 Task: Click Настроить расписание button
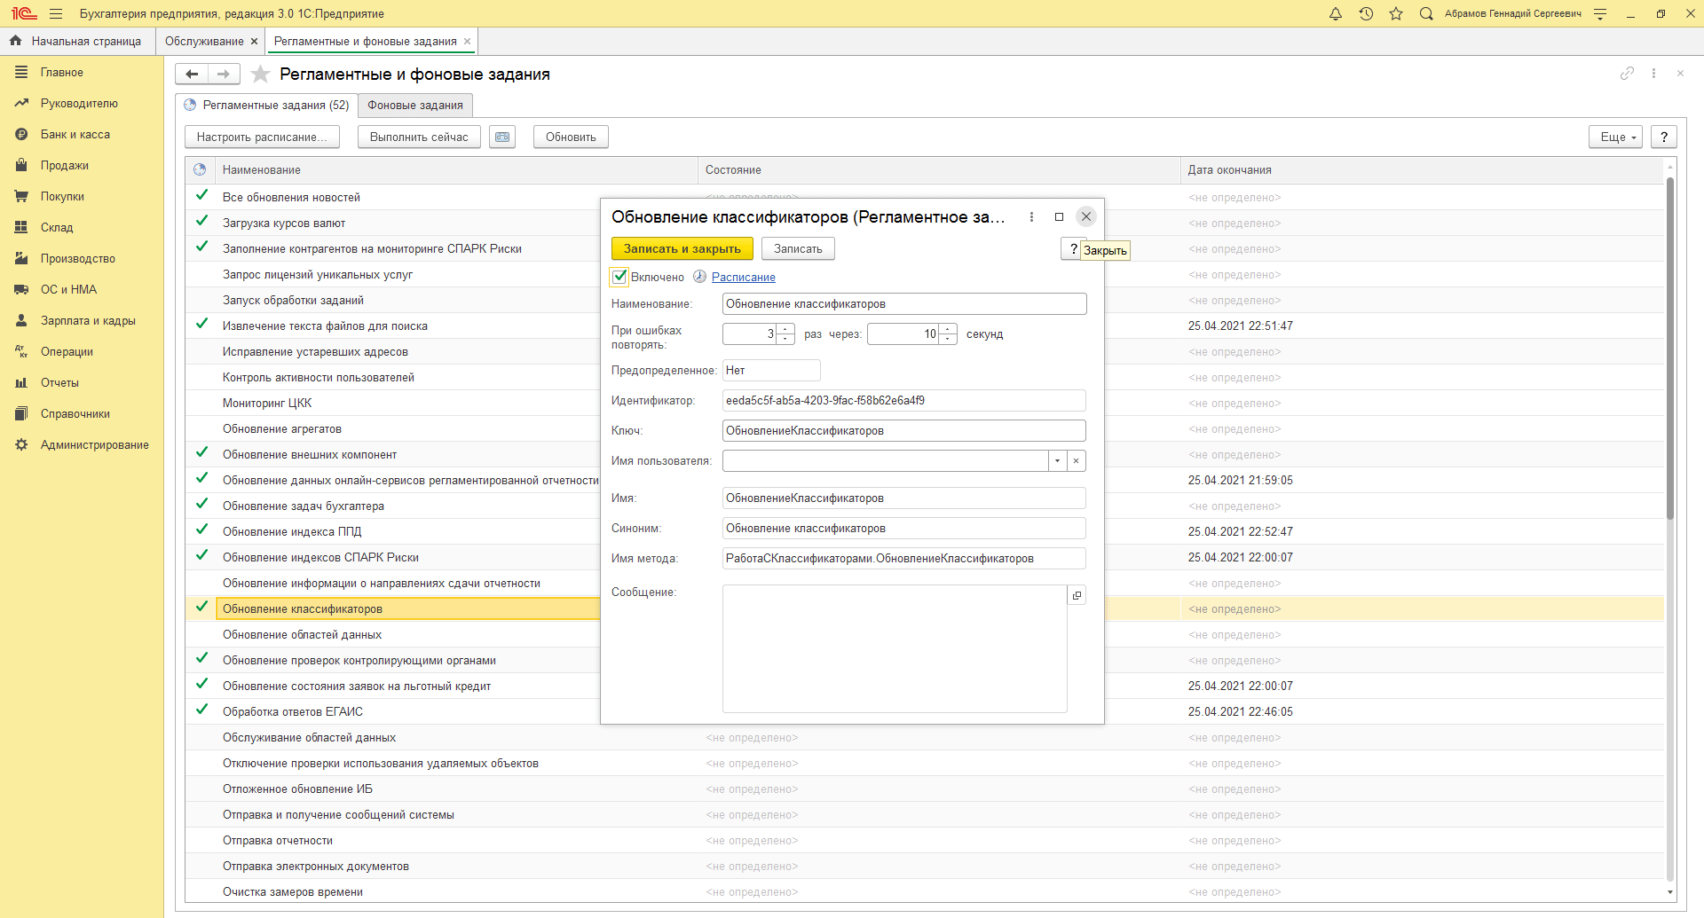[262, 137]
